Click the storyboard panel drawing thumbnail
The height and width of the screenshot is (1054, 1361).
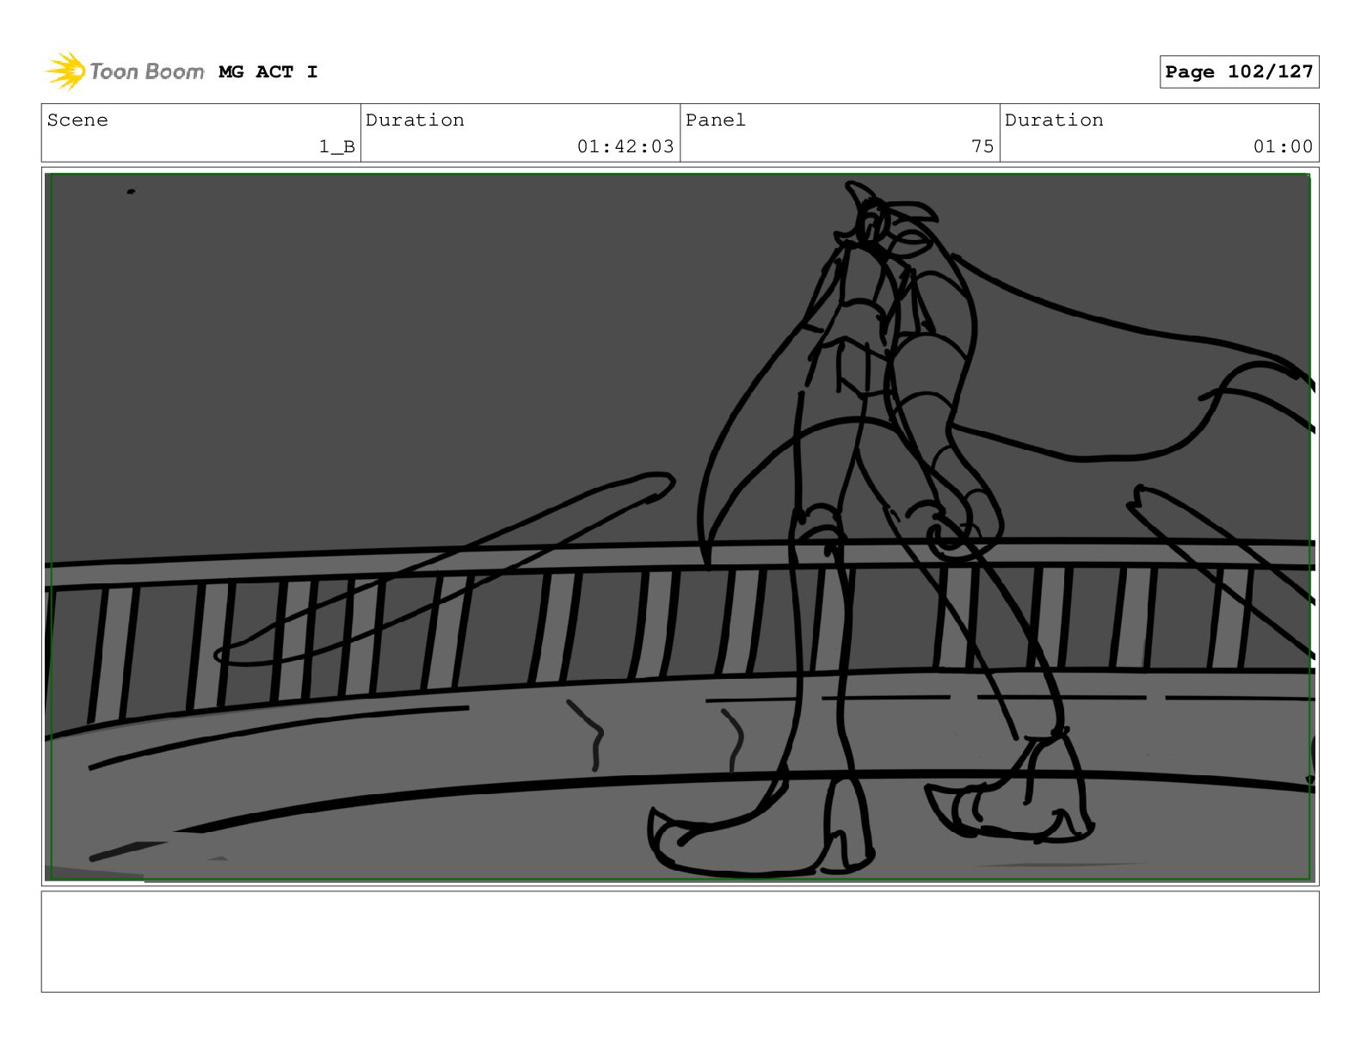pyautogui.click(x=680, y=527)
